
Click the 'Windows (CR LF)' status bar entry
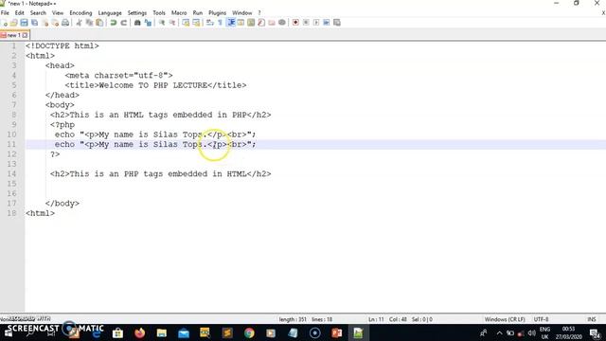[x=505, y=319]
